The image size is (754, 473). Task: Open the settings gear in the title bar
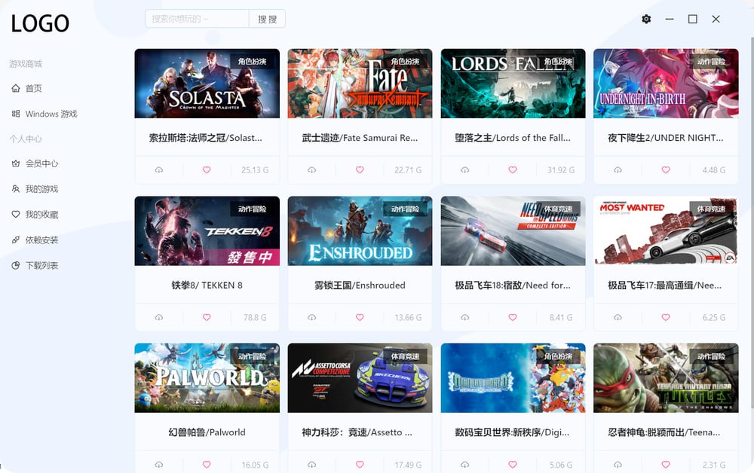coord(645,19)
